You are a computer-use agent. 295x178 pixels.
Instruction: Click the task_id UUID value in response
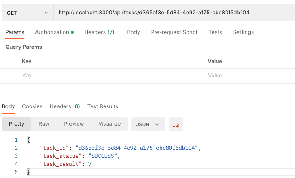(137, 148)
